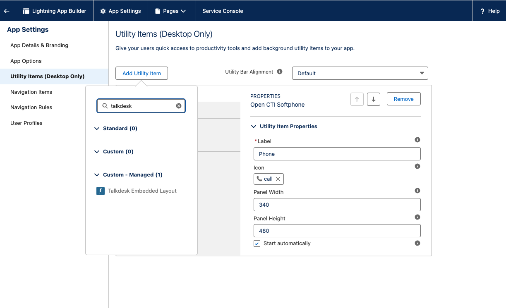This screenshot has width=506, height=308.
Task: Select Utility Items (Desktop Only) in sidebar
Action: point(54,76)
